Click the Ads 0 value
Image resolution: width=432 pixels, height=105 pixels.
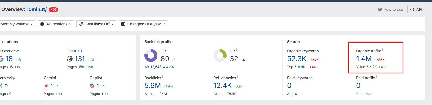[x=296, y=94]
